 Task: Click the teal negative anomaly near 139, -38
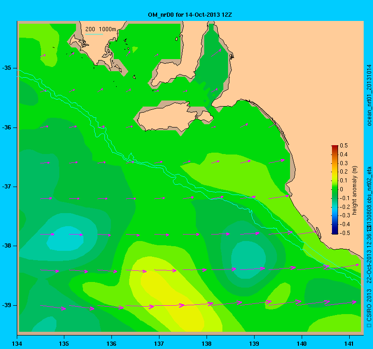(x=248, y=260)
